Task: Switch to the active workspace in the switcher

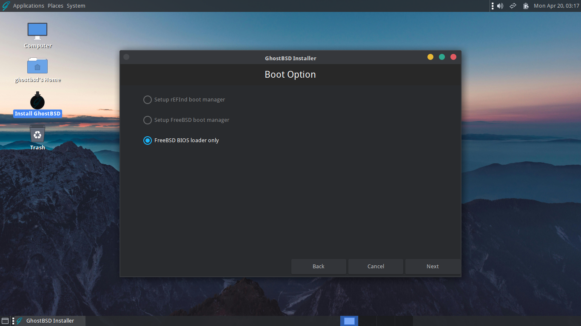Action: [349, 321]
